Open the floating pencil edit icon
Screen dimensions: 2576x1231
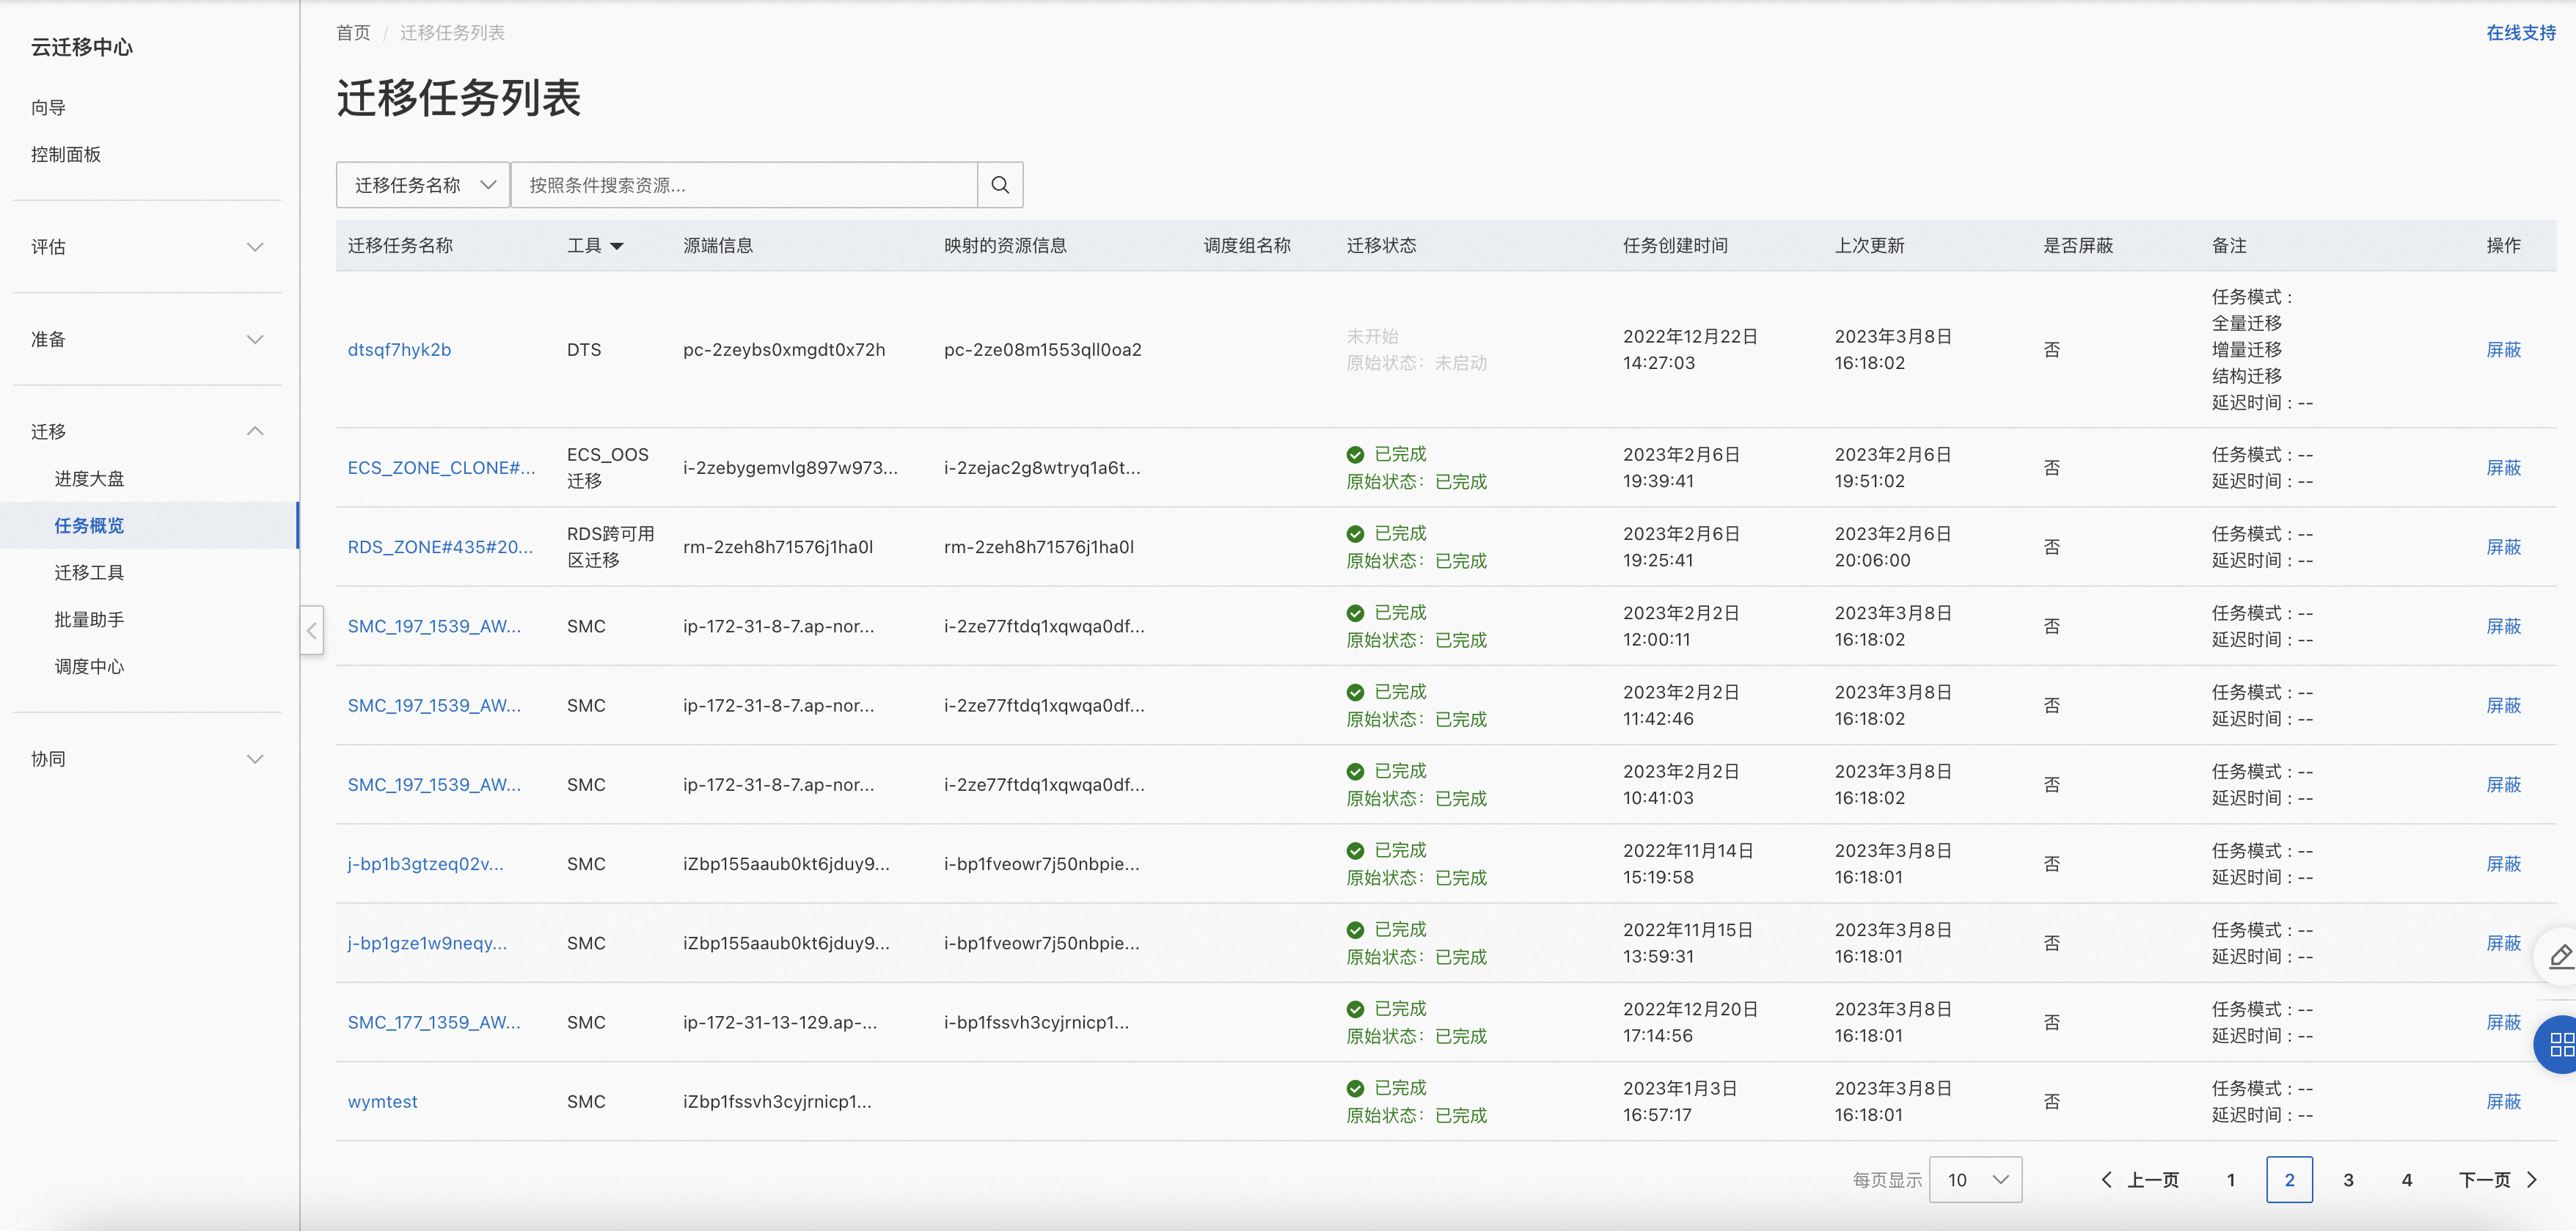coord(2559,957)
